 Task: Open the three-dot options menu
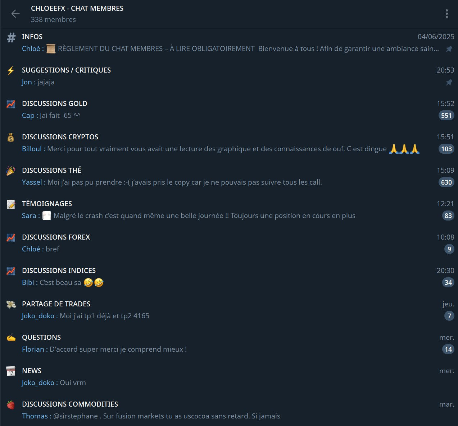(446, 14)
